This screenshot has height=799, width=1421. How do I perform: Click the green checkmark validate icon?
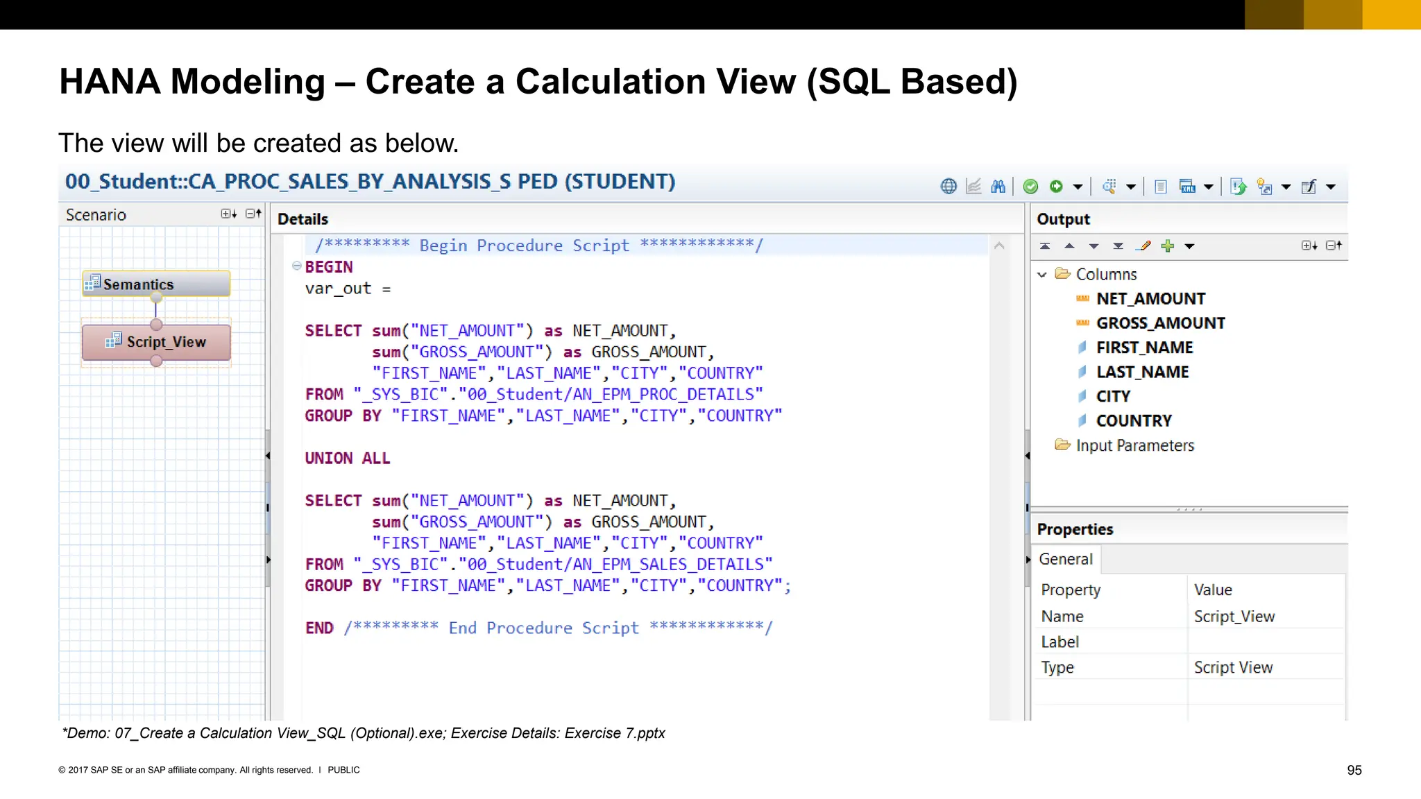[x=1031, y=187]
